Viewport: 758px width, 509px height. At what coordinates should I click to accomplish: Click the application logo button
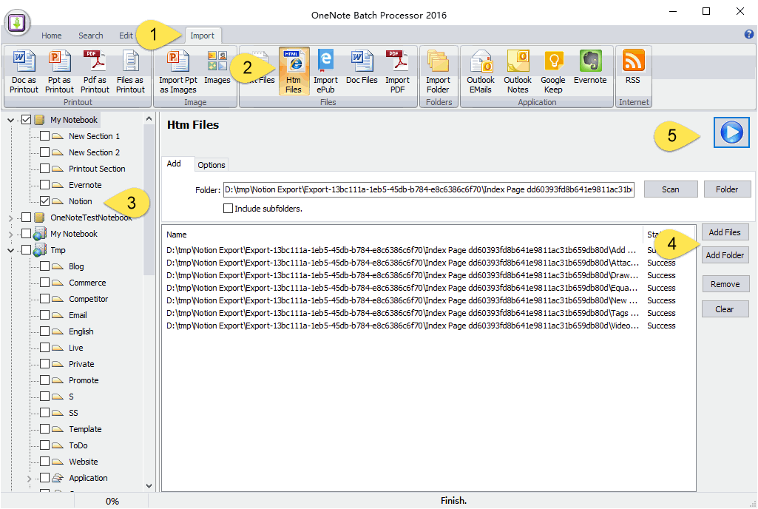tap(18, 23)
